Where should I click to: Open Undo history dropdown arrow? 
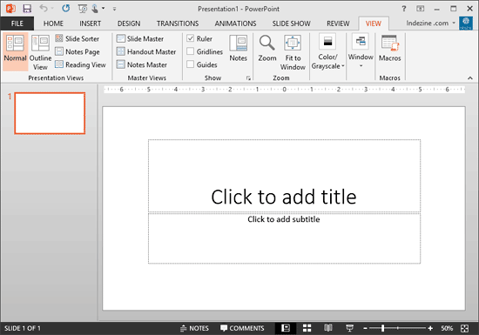pos(52,9)
